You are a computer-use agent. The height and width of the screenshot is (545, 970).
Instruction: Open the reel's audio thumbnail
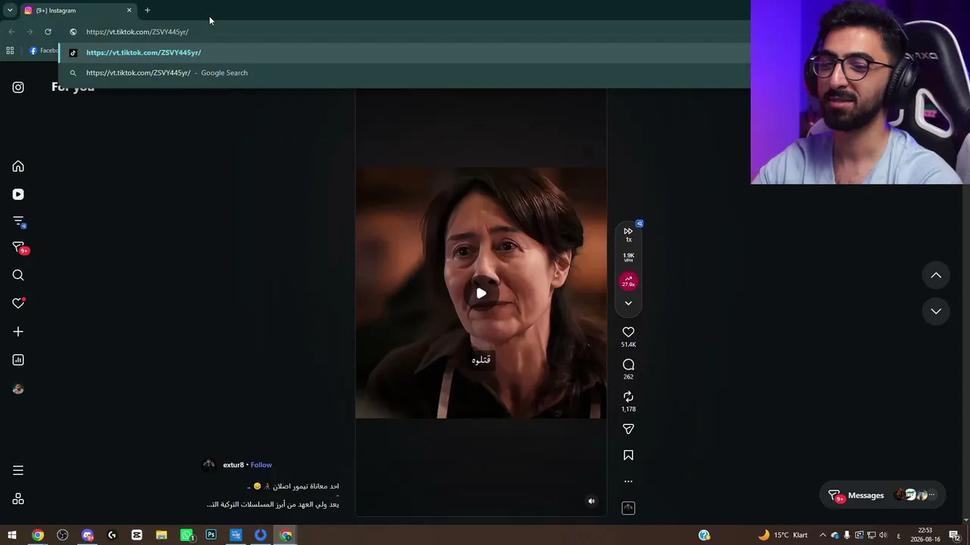[628, 509]
